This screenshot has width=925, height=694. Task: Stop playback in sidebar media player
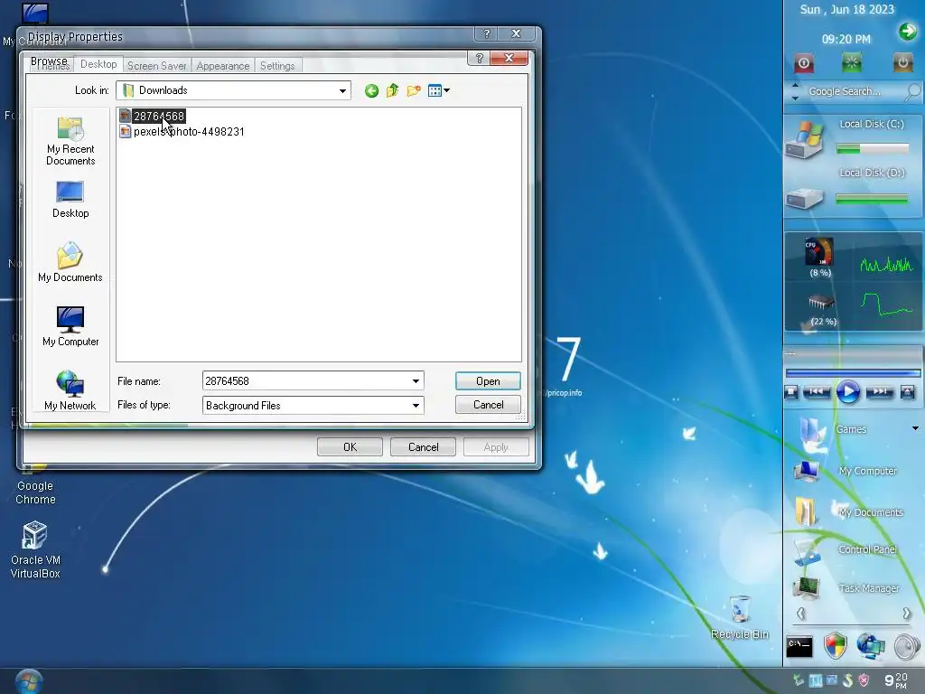tap(791, 391)
